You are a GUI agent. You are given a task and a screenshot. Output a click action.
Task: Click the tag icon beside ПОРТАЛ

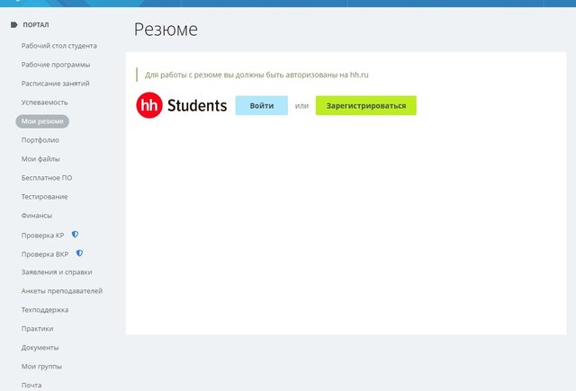pos(14,25)
